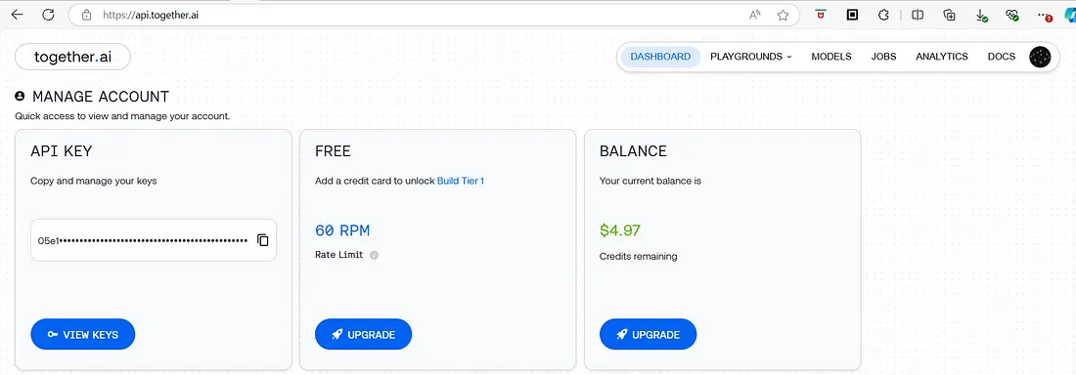Expand the Playgrounds dropdown menu
This screenshot has width=1076, height=375.
[x=750, y=57]
